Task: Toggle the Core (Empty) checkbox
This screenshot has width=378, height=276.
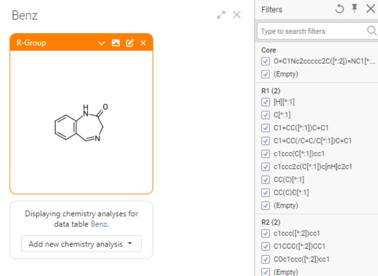Action: tap(266, 74)
